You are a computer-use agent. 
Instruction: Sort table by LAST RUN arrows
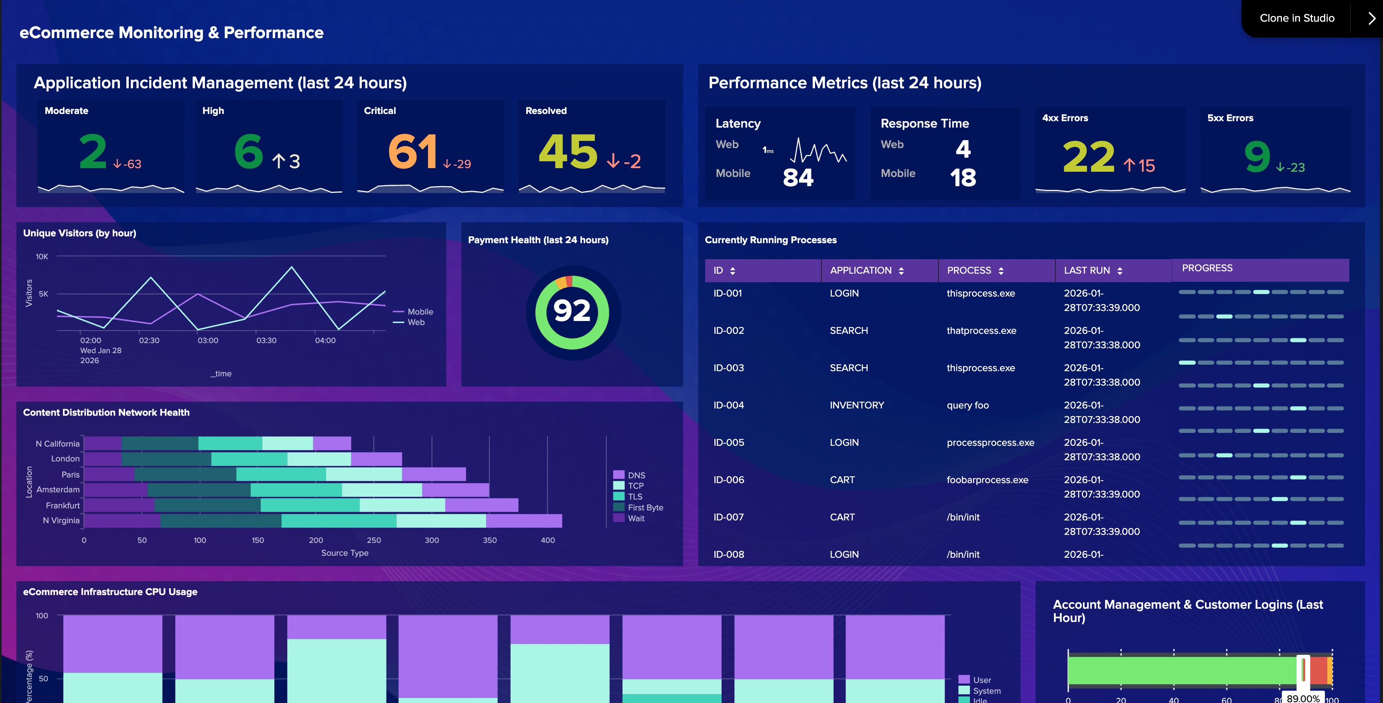pos(1119,271)
